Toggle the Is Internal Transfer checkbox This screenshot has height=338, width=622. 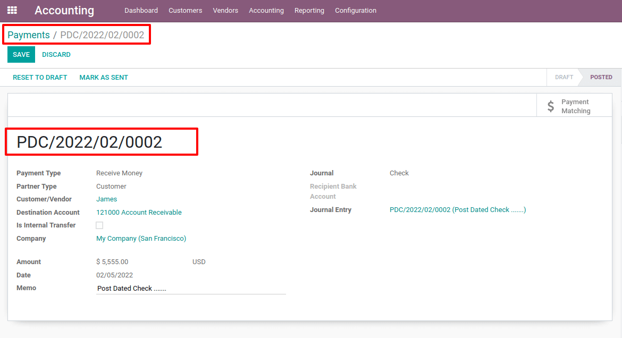(x=99, y=225)
